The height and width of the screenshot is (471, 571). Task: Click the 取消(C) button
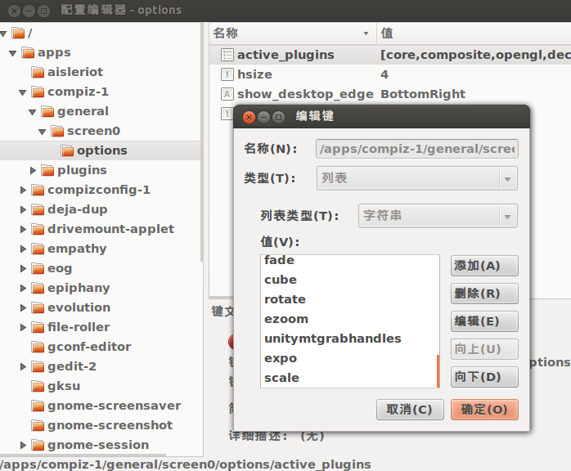410,410
